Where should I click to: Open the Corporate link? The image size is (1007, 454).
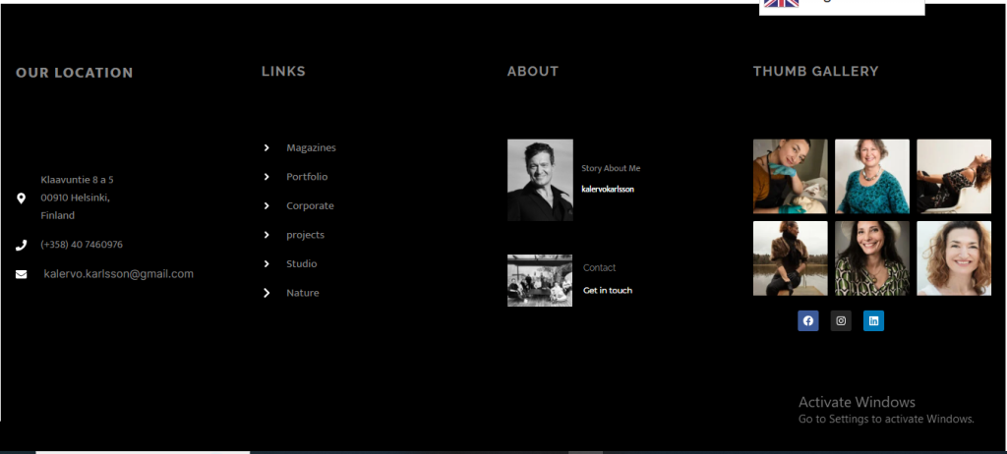tap(310, 206)
